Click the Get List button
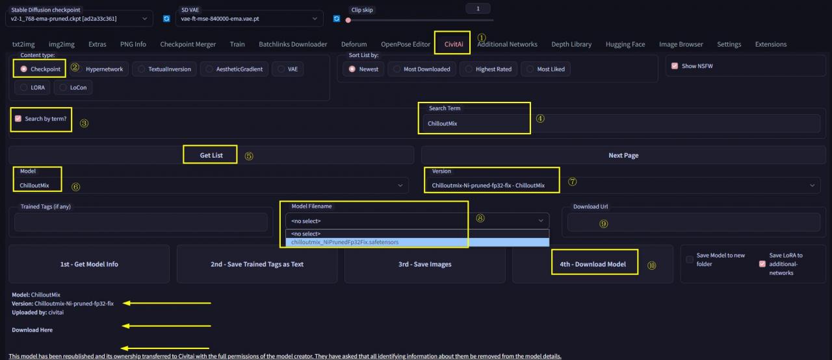Viewport: 832px width, 360px height. [211, 155]
